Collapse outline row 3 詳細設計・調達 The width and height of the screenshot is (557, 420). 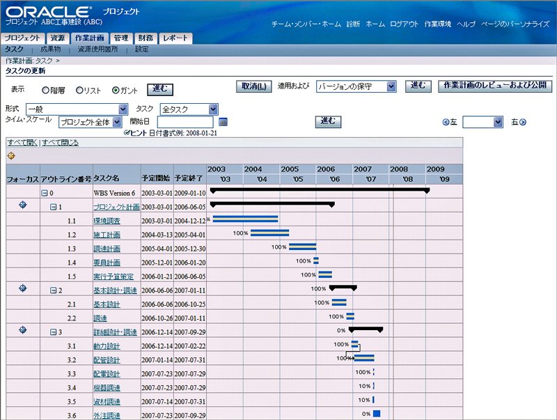[54, 332]
